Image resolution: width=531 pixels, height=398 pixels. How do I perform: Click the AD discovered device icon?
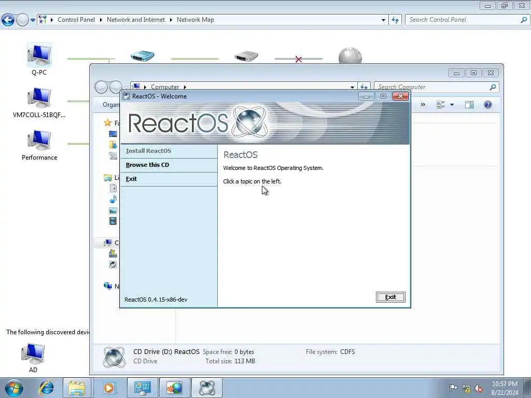click(x=33, y=353)
